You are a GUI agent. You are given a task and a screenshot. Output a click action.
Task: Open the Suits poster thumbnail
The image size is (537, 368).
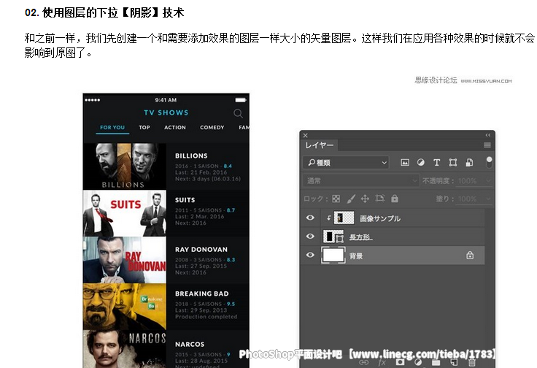[125, 213]
